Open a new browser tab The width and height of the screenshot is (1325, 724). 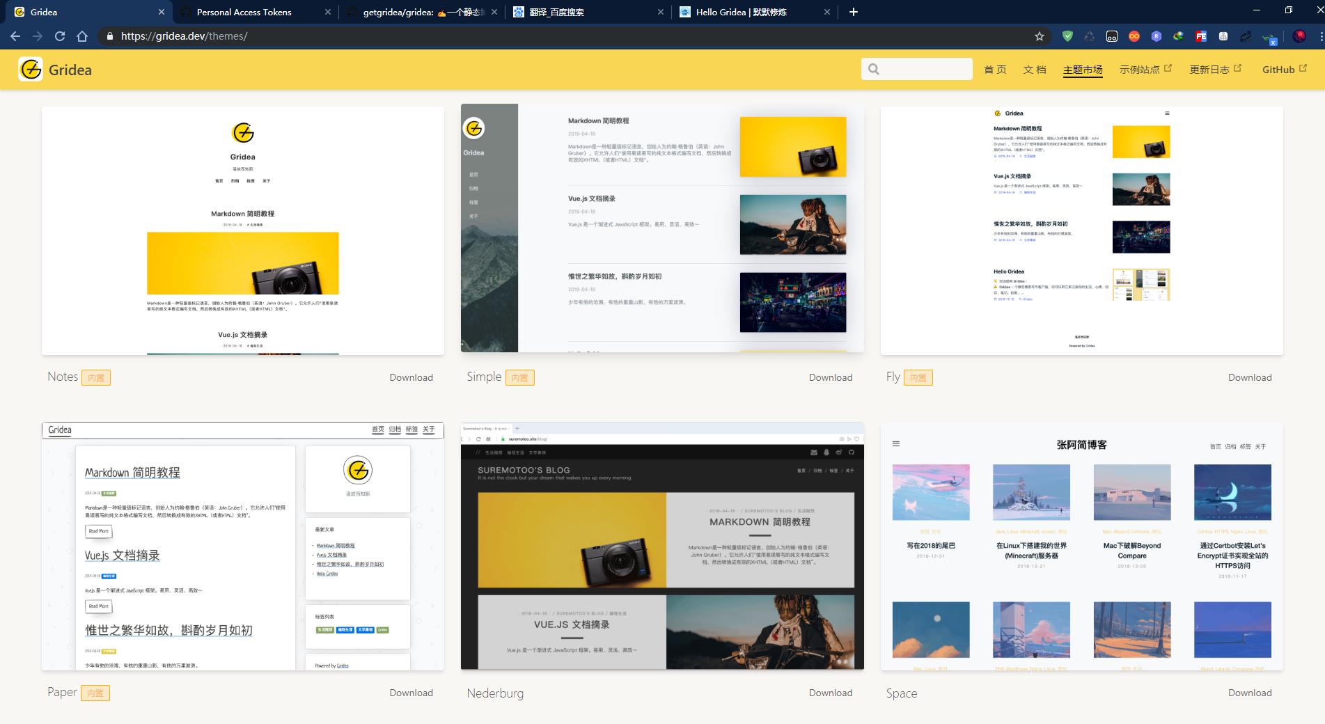click(x=854, y=12)
